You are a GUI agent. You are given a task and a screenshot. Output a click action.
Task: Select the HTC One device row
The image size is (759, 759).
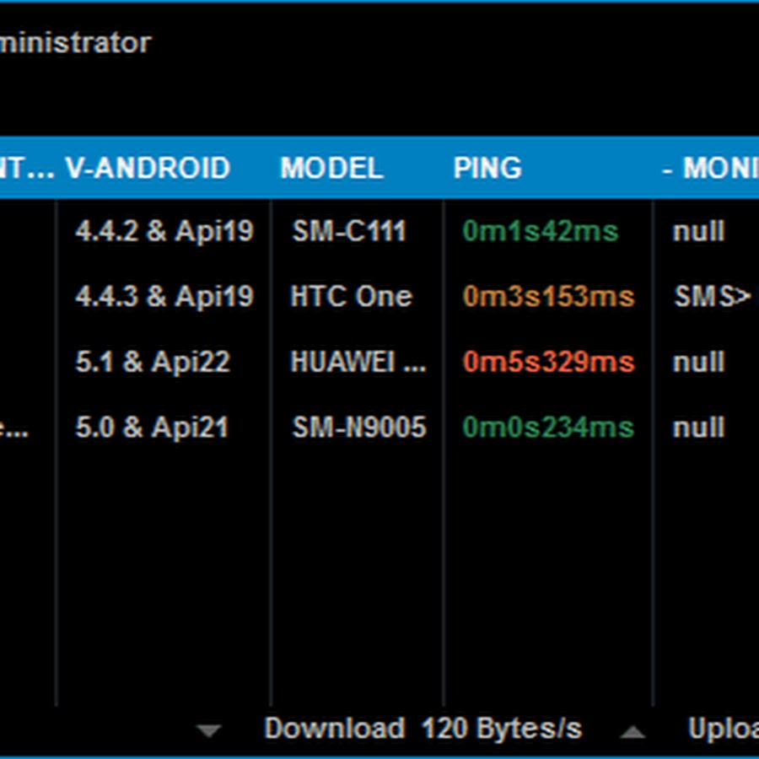point(379,296)
